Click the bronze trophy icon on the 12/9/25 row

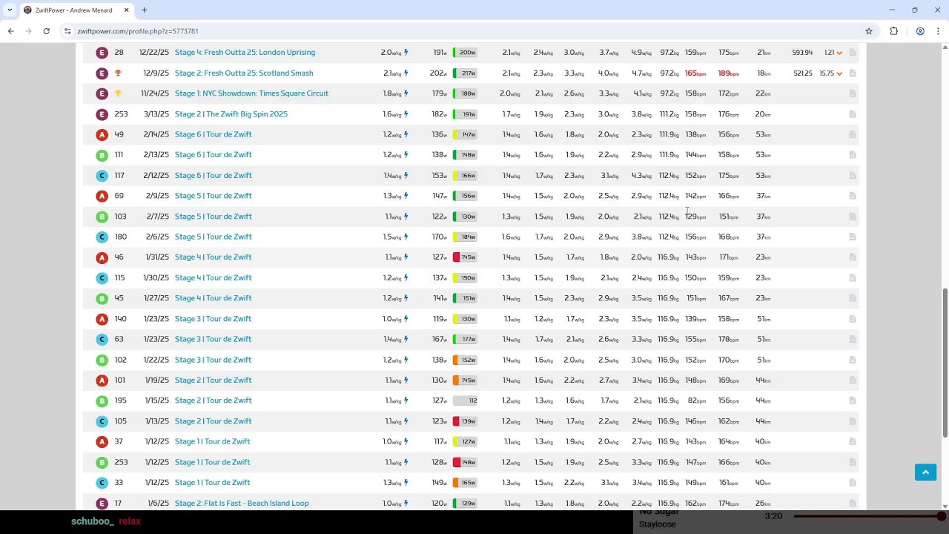click(118, 73)
